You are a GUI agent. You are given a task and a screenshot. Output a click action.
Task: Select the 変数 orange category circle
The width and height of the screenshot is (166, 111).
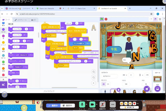point(3,69)
